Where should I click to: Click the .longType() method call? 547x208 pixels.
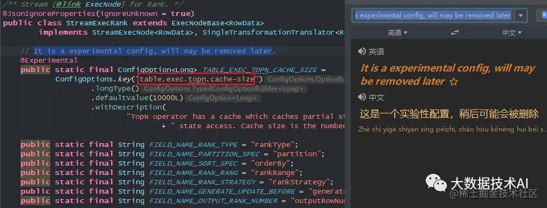pyautogui.click(x=115, y=89)
